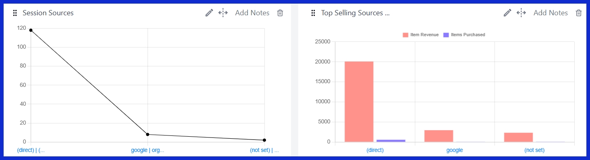Click the google | org... axis label
590x160 pixels.
[147, 150]
